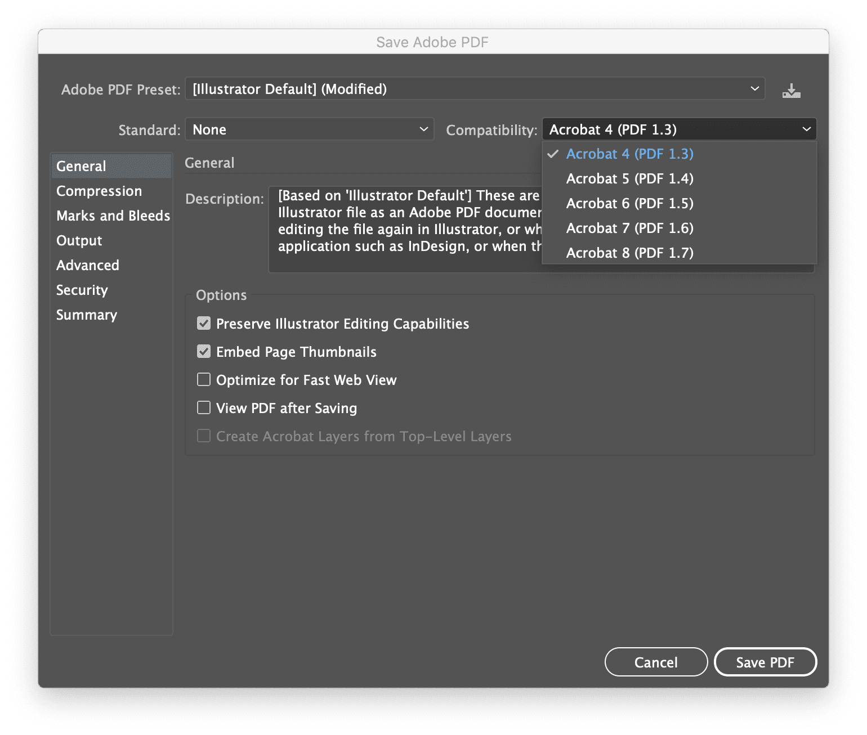
Task: Choose Acrobat 4 (PDF 1.3) option
Action: [679, 154]
